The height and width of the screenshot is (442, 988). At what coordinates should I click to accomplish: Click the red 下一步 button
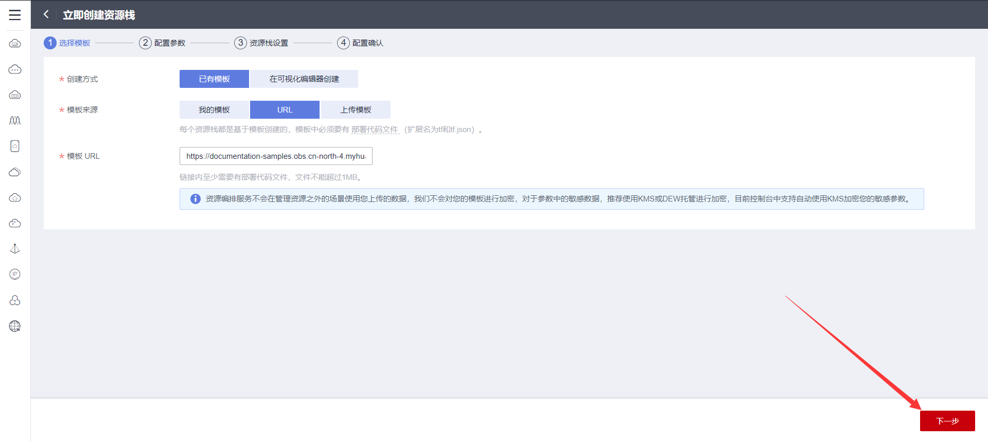[x=947, y=421]
